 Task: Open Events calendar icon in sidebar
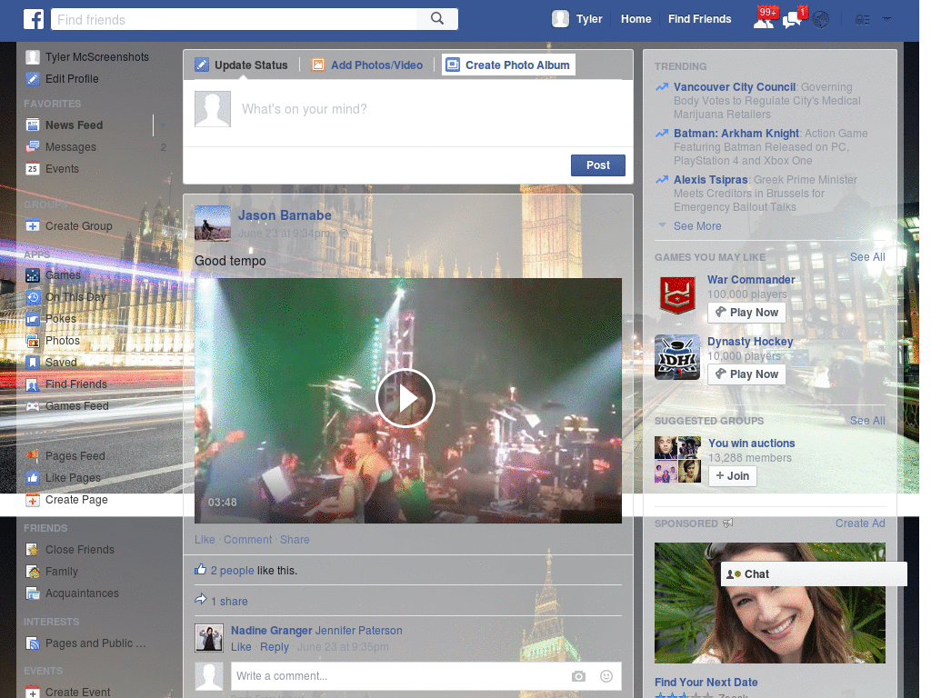[x=33, y=169]
